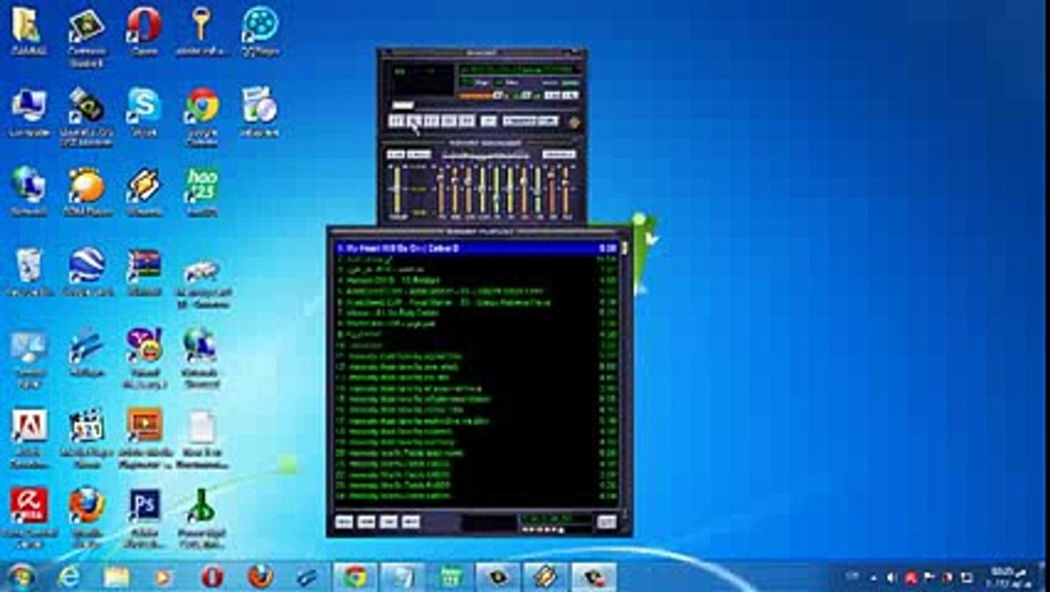
Task: Click Winamp's Play button
Action: (x=414, y=120)
